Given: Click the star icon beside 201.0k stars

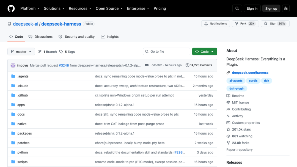Looking at the screenshot, I should tap(228, 129).
